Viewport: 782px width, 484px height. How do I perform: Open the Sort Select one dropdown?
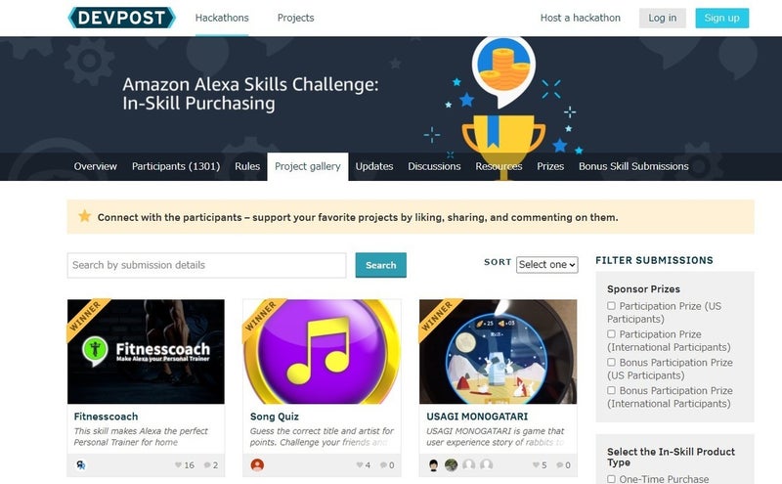(x=547, y=265)
